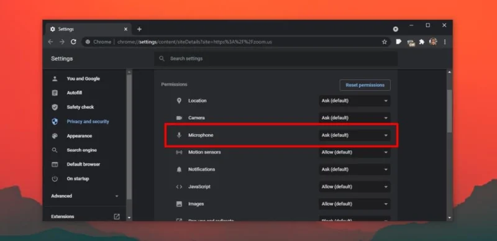Click the blue shield icon beside Privacy and security
Image resolution: width=497 pixels, height=241 pixels.
click(x=55, y=122)
